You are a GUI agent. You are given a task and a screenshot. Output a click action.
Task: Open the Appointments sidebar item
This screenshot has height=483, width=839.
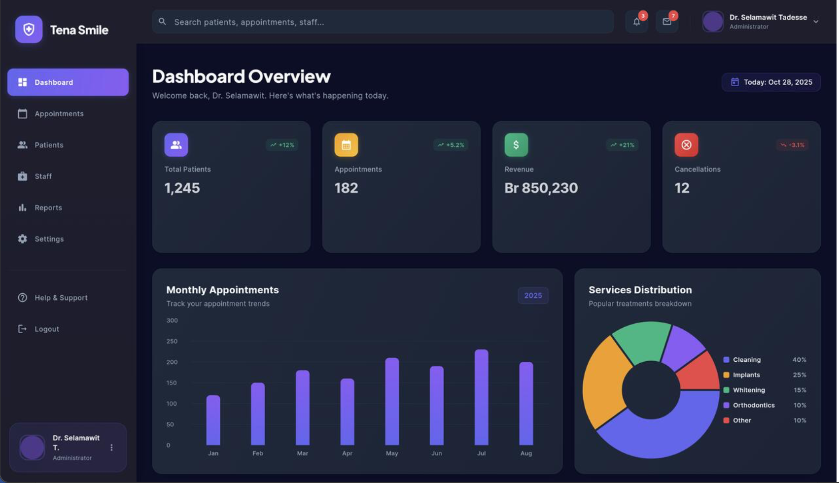click(x=59, y=114)
